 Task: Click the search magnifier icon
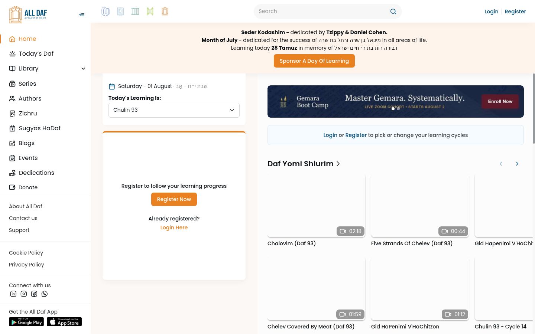click(393, 12)
